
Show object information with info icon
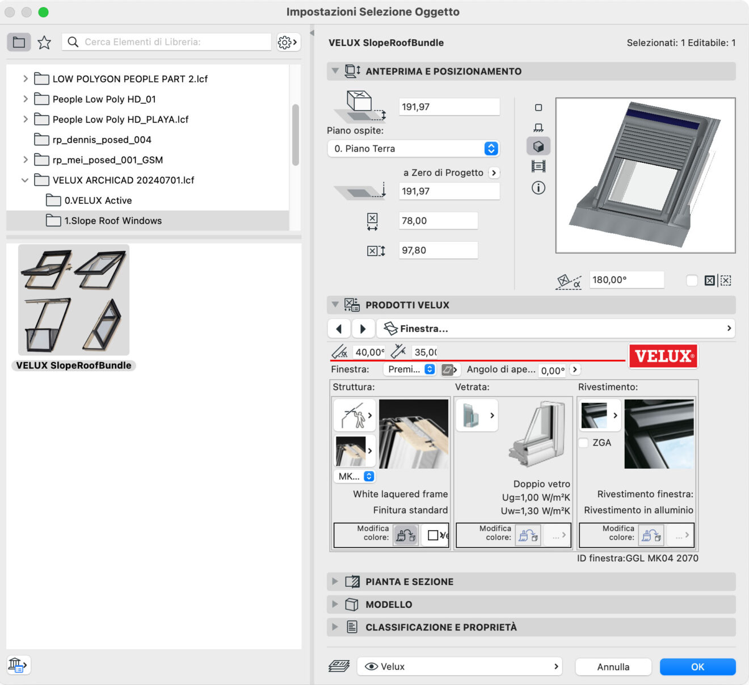pyautogui.click(x=538, y=188)
